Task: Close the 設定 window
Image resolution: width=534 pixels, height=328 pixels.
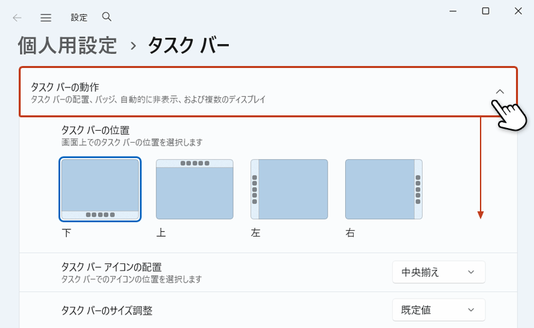Action: (x=518, y=11)
